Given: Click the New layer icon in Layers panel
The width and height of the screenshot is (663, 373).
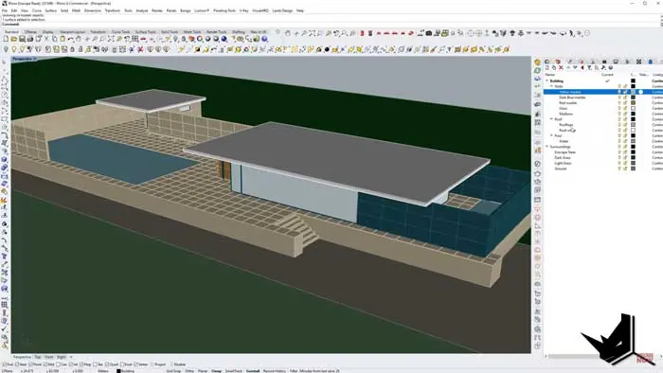Looking at the screenshot, I should click(547, 67).
